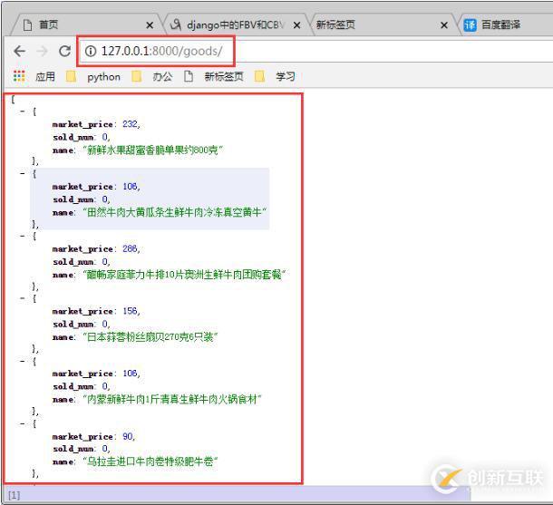Close the django中的FBV和CBV tab
This screenshot has width=553, height=505.
point(297,25)
